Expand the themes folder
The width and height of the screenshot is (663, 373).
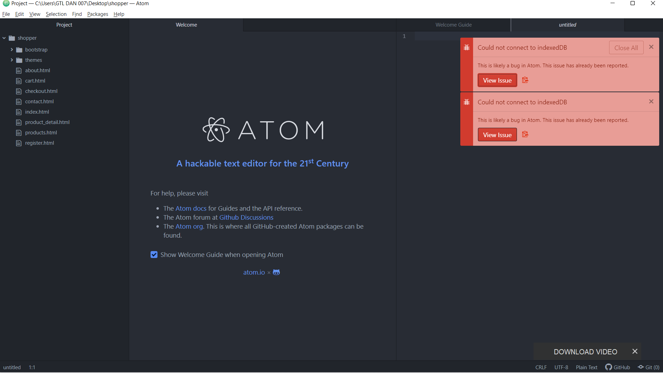(x=12, y=60)
